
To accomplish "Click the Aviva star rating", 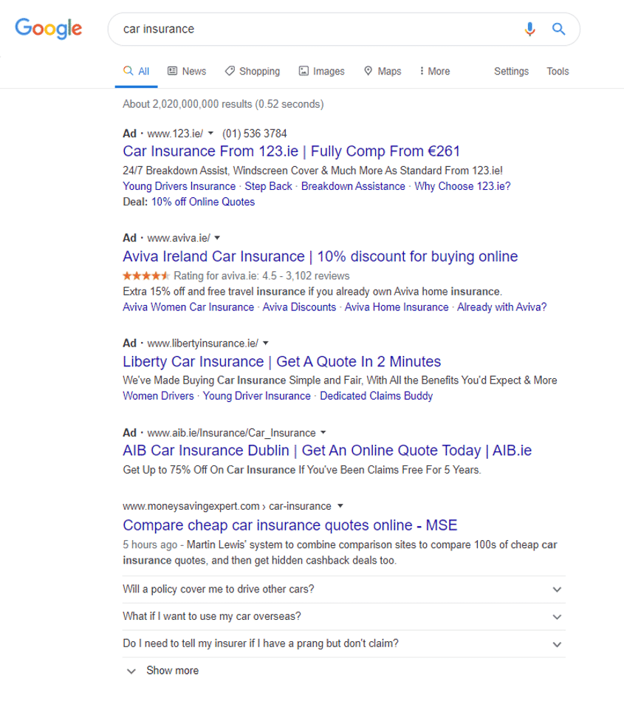I will click(146, 276).
